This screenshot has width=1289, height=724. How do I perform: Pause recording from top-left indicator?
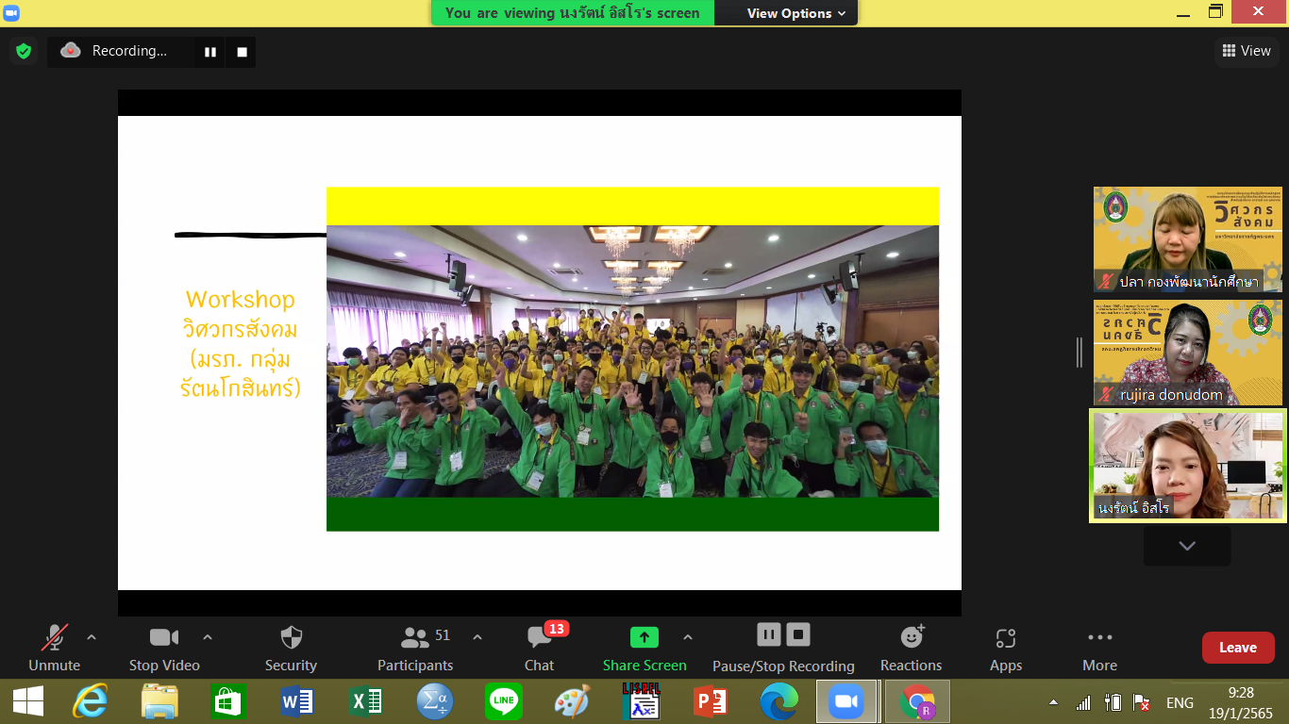click(210, 52)
